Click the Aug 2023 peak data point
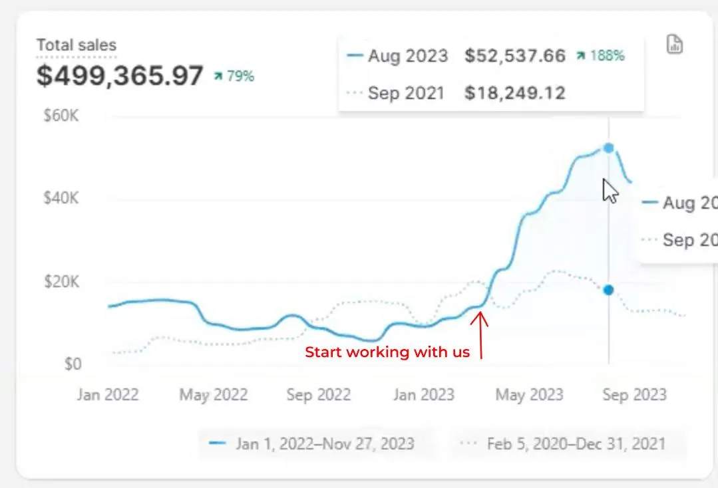718x488 pixels. pos(609,148)
